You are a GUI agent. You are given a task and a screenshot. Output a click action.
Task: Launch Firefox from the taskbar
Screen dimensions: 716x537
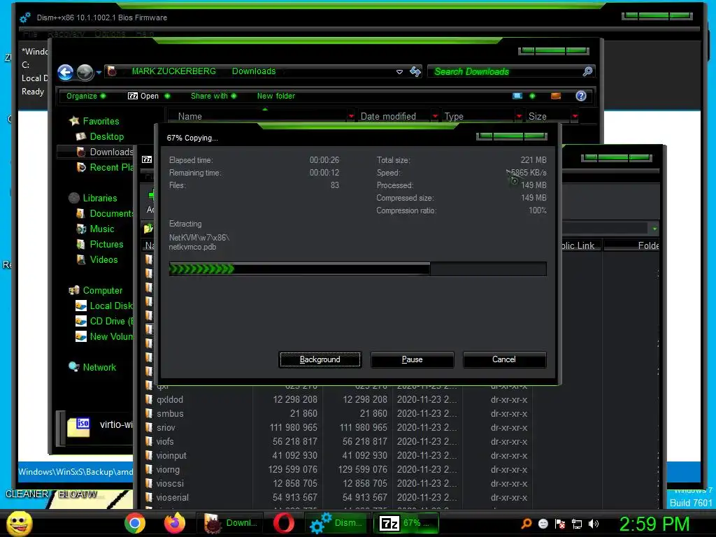click(x=174, y=523)
